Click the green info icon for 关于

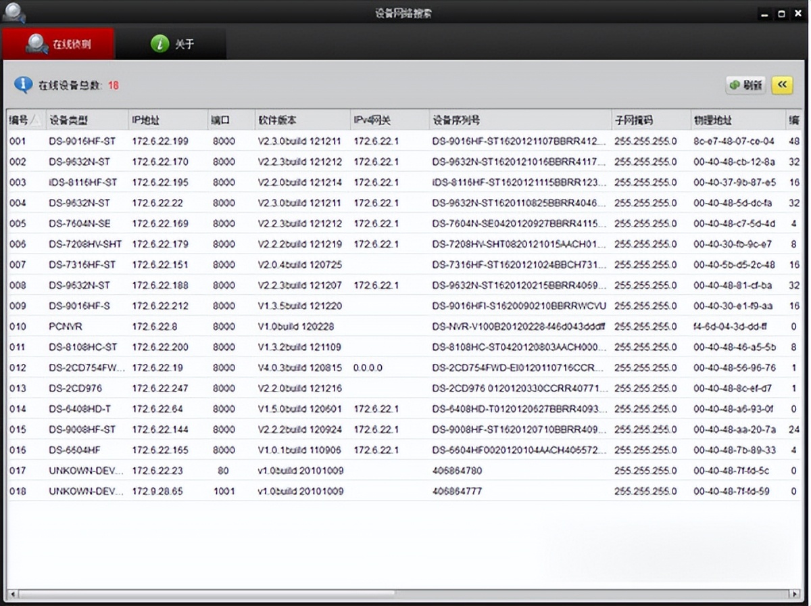click(159, 44)
